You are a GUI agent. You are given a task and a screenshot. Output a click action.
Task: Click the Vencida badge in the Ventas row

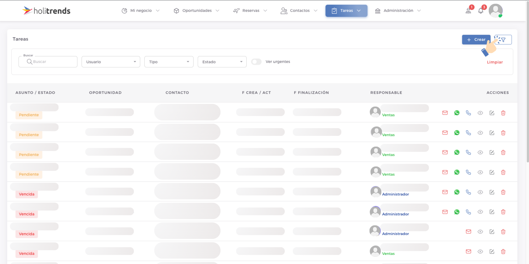[x=26, y=254]
